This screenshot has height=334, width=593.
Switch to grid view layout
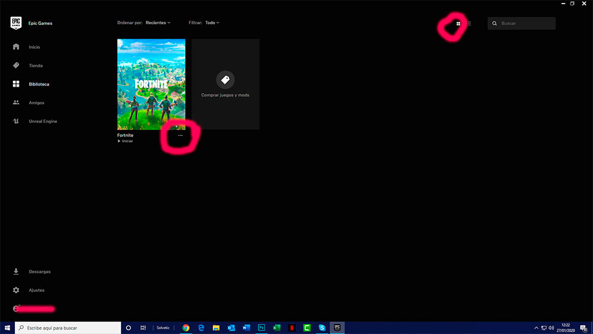(458, 24)
